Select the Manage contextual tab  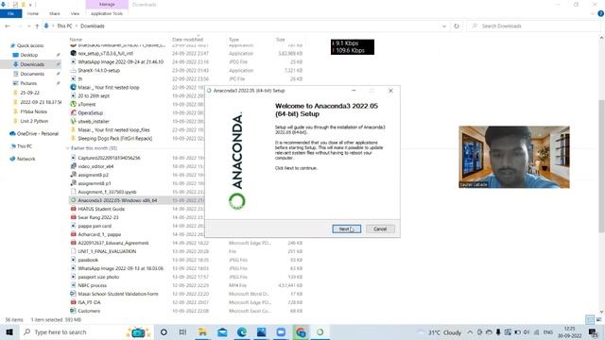[107, 4]
